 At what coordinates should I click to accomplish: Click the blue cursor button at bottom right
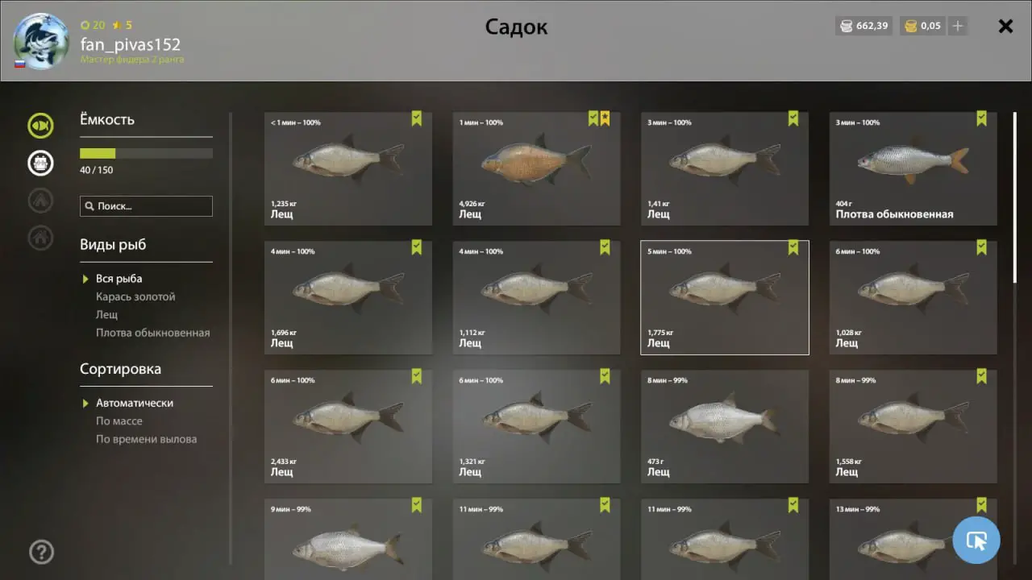tap(976, 540)
